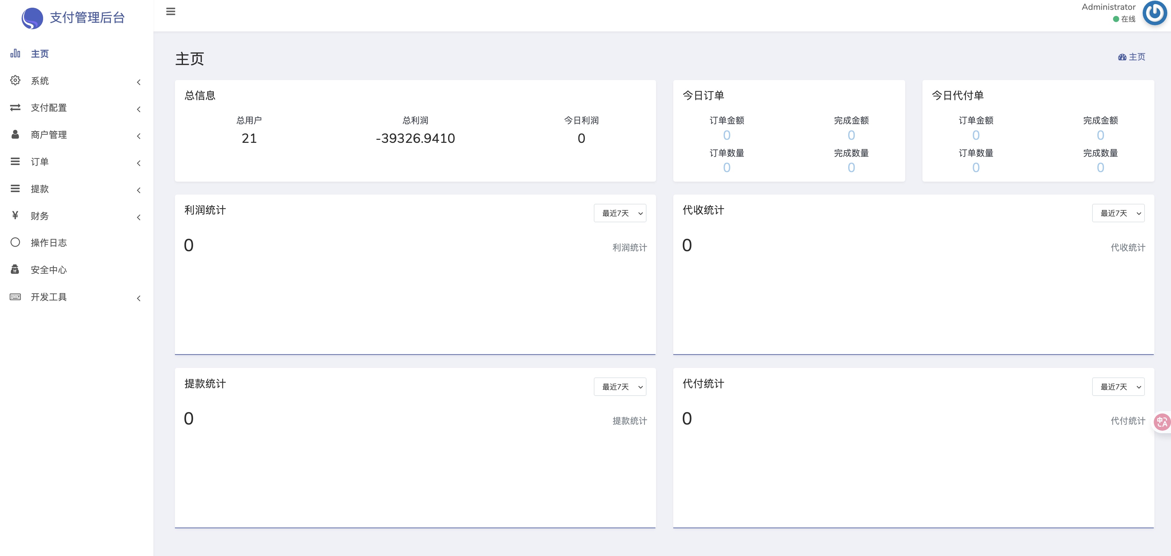Open the 支付配置 sidebar menu

point(76,108)
